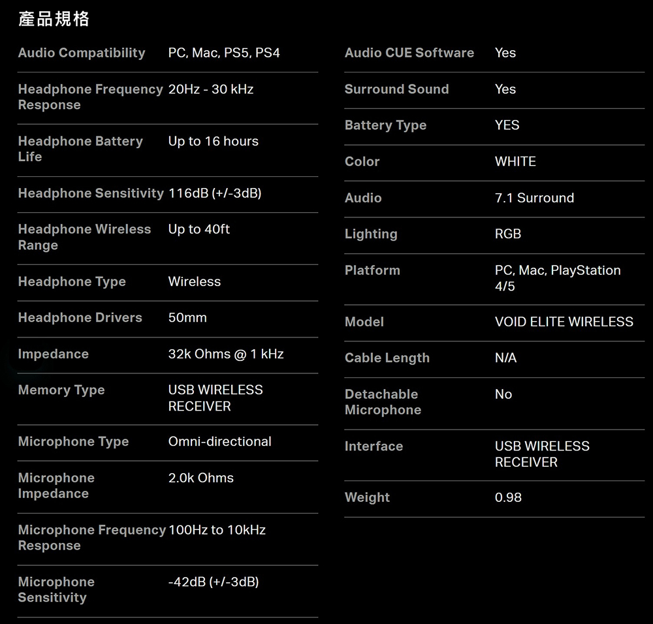Click 'USB WIRELESS RECEIVER' beside Interface
The height and width of the screenshot is (624, 653).
[542, 454]
